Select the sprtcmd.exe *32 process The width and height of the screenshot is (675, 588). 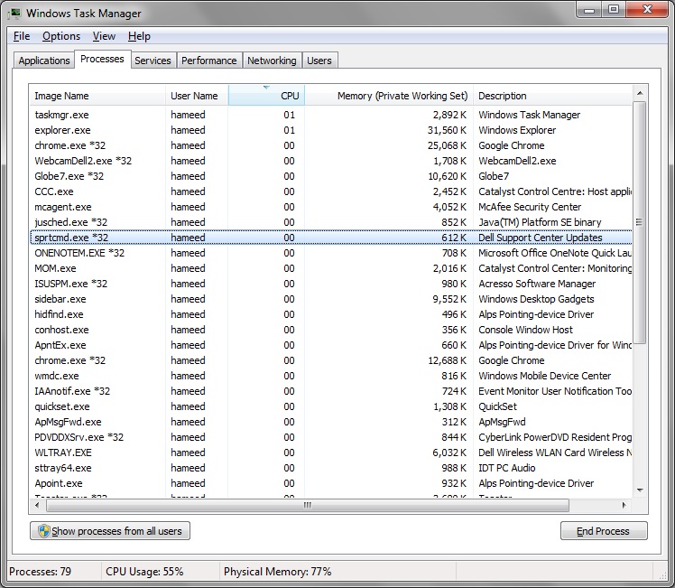[x=331, y=238]
